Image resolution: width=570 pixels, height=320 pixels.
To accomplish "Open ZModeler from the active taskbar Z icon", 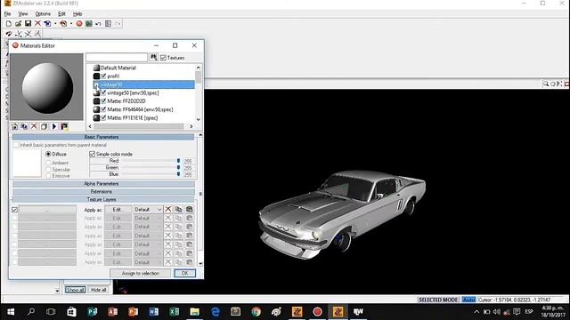I will (x=338, y=312).
